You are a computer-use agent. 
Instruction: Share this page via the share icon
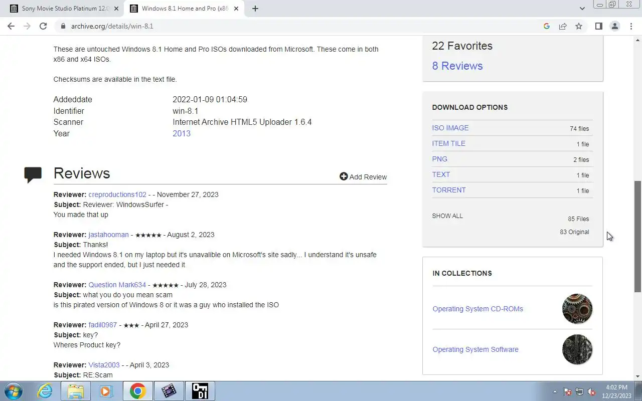[563, 26]
